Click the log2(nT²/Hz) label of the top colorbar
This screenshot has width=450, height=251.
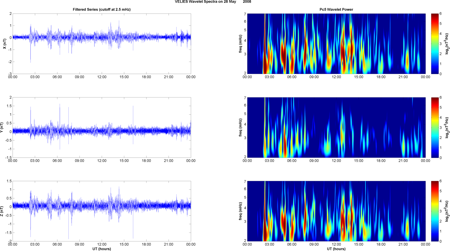coord(447,44)
